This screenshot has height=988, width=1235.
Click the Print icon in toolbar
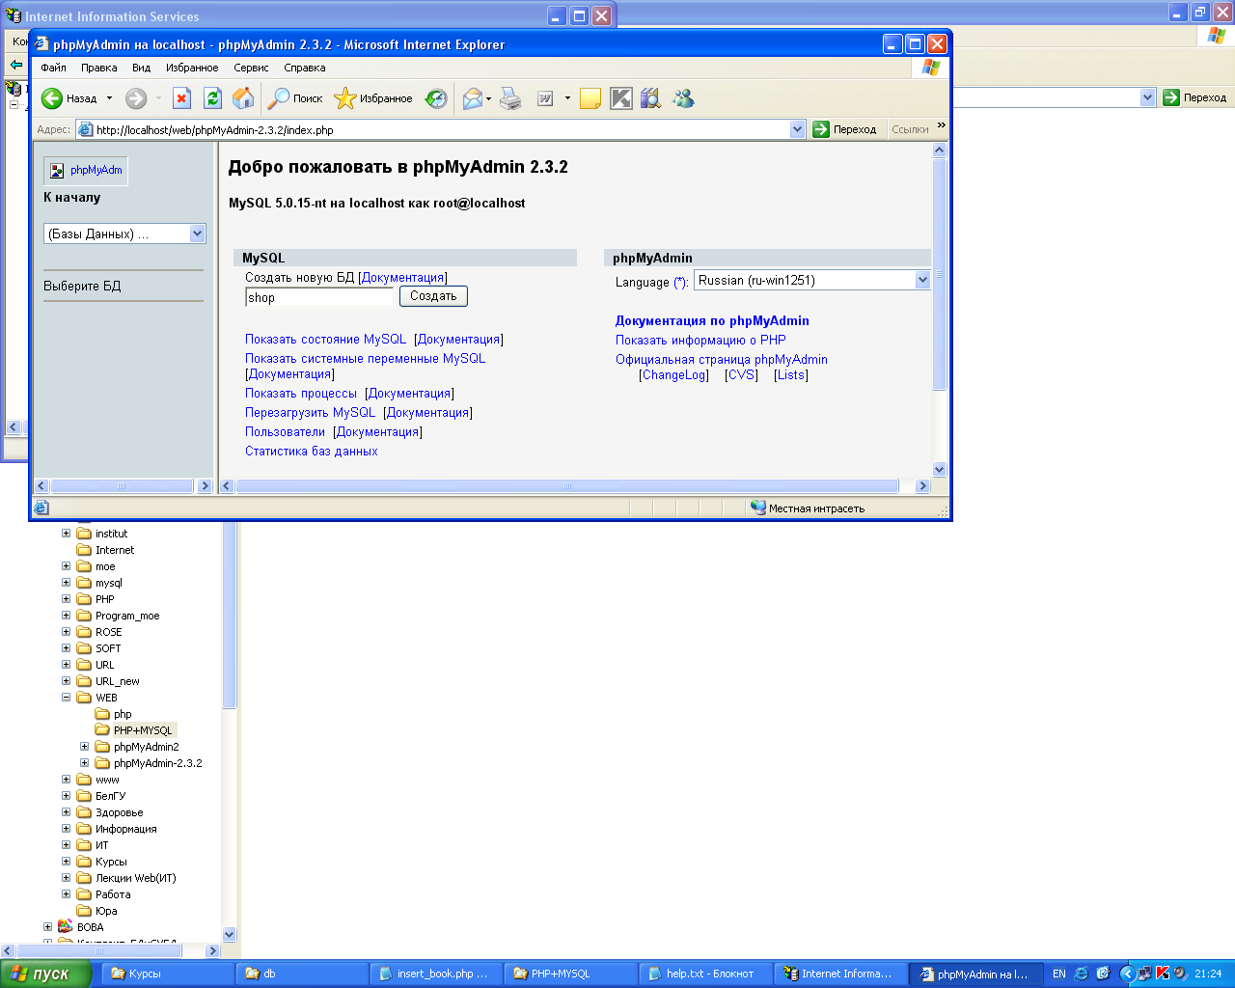510,98
